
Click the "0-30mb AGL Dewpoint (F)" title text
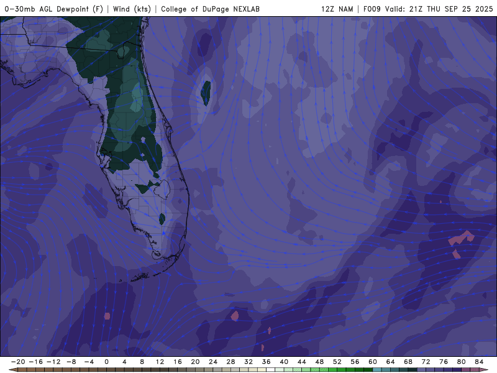pyautogui.click(x=54, y=9)
